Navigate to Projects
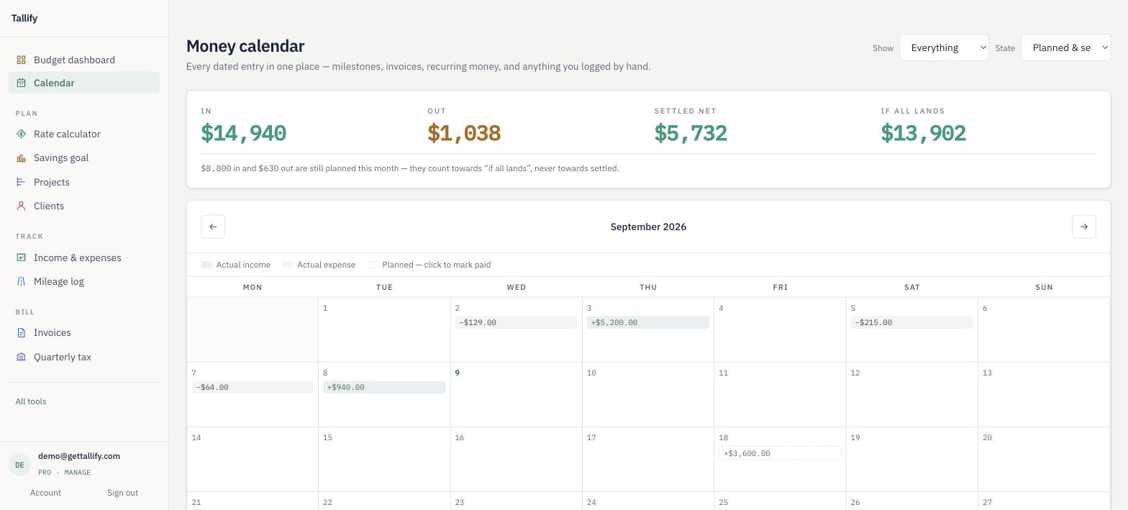Screen dimensions: 1128x510 [84, 182]
